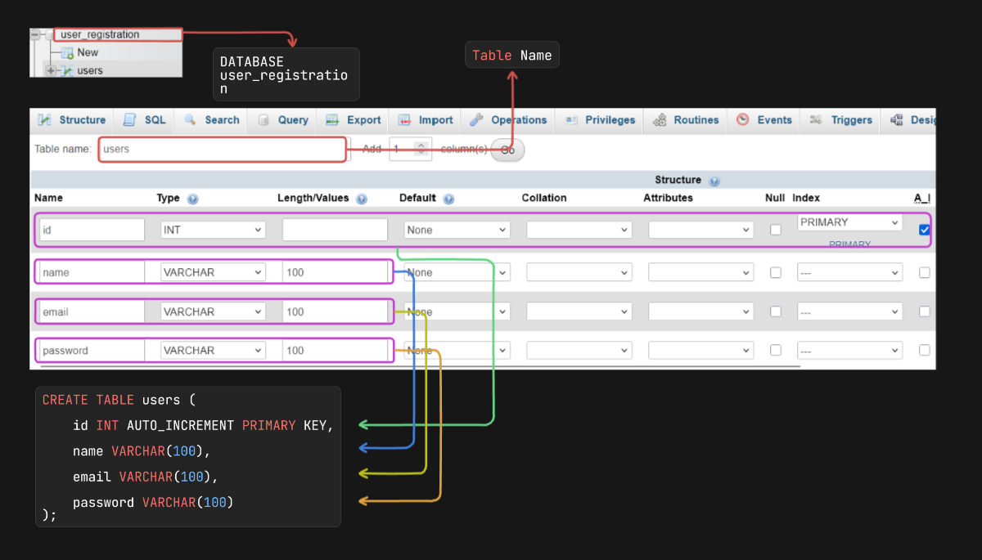Image resolution: width=982 pixels, height=560 pixels.
Task: Click the Operations wrench icon
Action: pyautogui.click(x=476, y=120)
